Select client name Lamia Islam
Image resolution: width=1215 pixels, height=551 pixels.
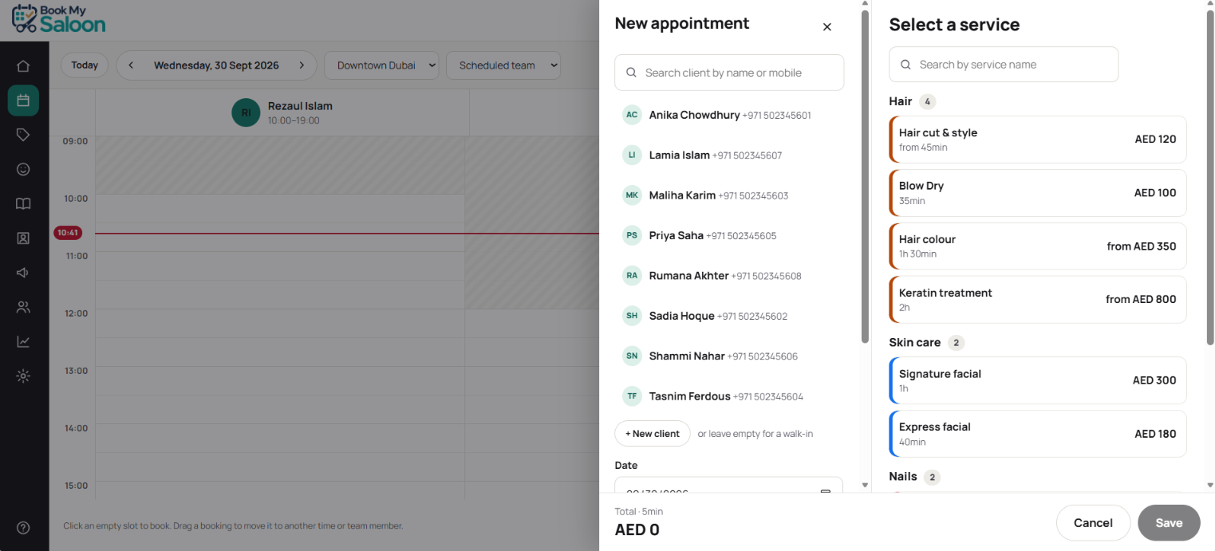(x=680, y=155)
